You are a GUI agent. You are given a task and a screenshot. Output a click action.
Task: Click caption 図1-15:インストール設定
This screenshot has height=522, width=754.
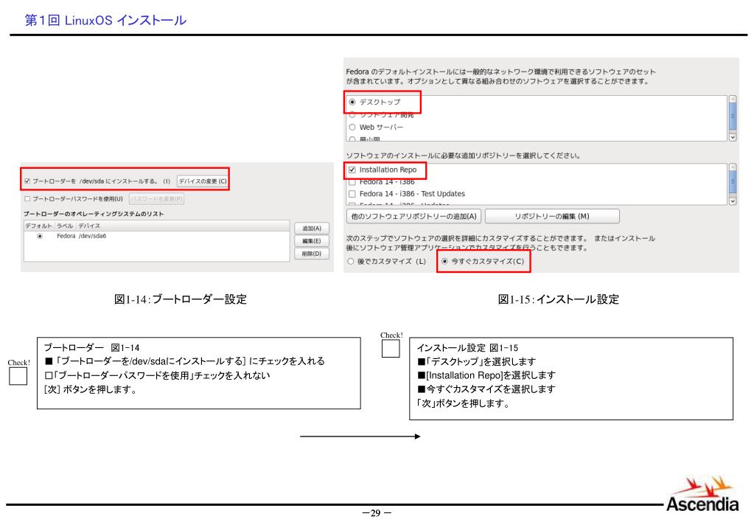[558, 299]
